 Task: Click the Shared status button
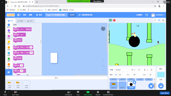[x=72, y=15]
